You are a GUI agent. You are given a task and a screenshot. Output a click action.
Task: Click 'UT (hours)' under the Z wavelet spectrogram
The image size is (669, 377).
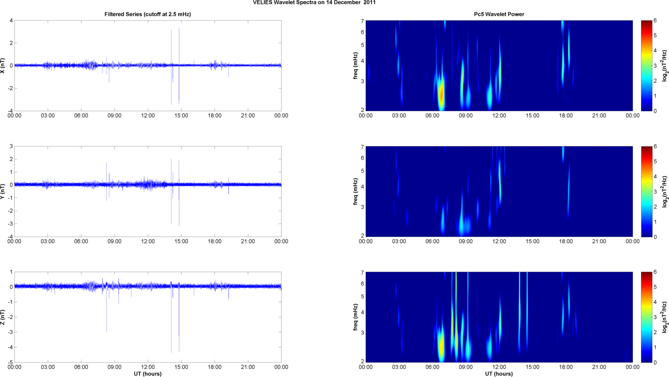pos(499,374)
